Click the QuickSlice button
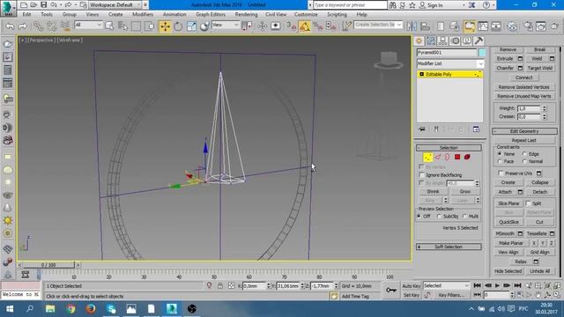The height and width of the screenshot is (317, 564). pyautogui.click(x=508, y=222)
